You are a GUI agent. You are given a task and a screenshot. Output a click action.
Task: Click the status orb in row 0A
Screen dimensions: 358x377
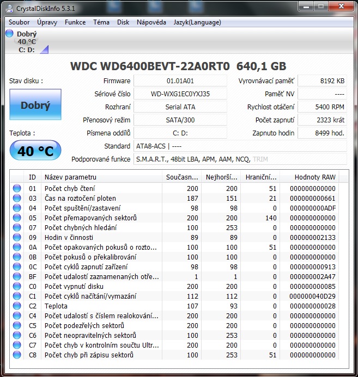(17, 247)
